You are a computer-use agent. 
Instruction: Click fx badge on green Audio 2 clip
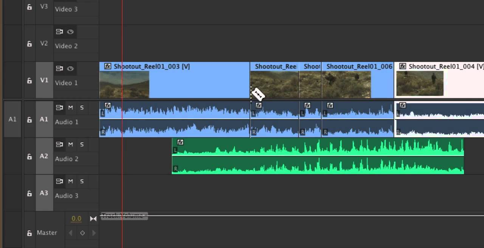[x=180, y=143]
